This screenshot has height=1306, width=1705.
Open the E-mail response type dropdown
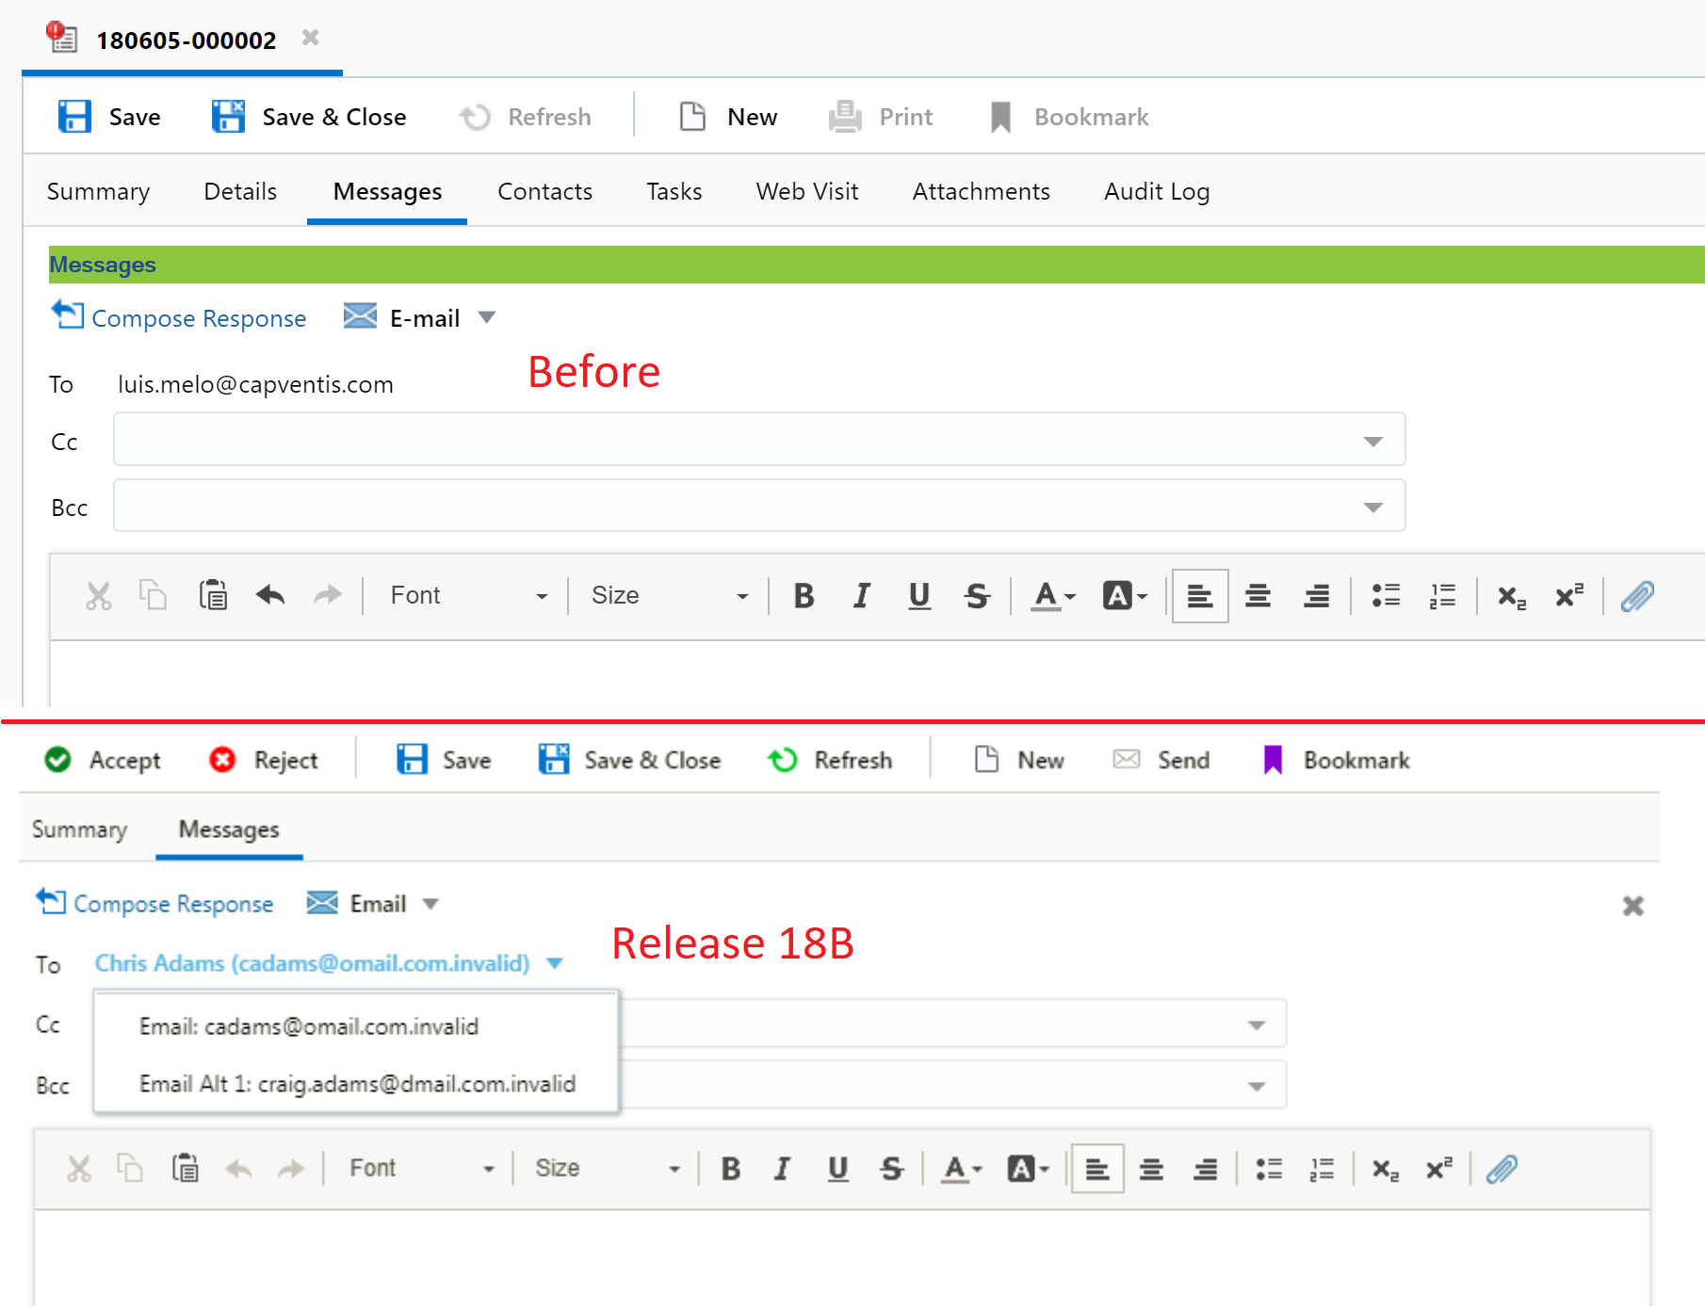(488, 317)
